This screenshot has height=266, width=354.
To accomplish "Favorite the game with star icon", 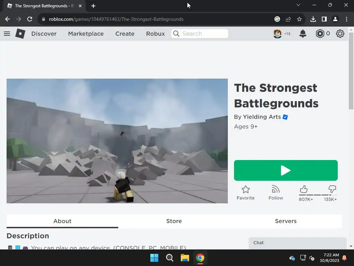I will click(246, 189).
